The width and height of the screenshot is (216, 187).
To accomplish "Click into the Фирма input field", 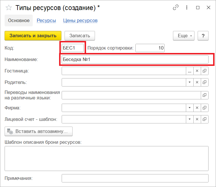I will 124,108.
